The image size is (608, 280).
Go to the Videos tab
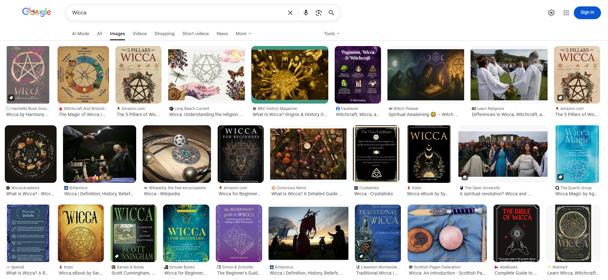(140, 34)
